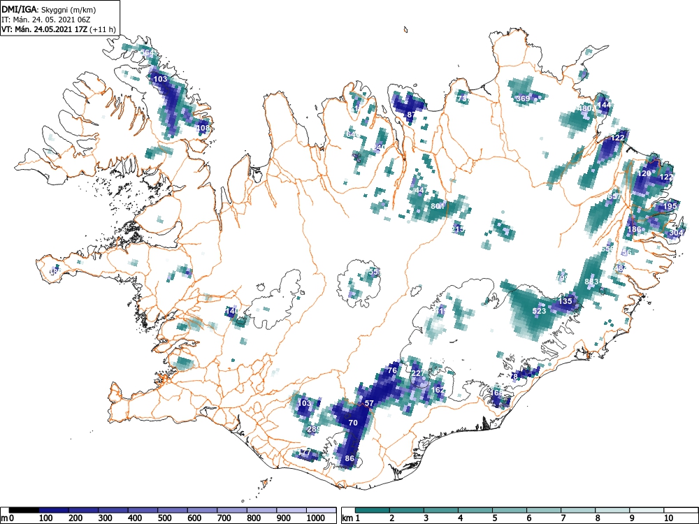This screenshot has width=699, height=524.
Task: Click the visibility value '195' in the east
Action: 670,206
